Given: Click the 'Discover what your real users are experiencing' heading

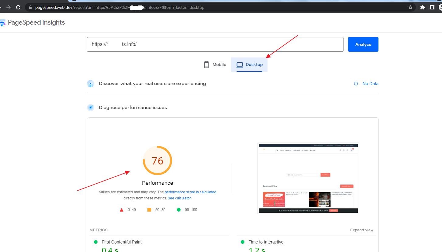Looking at the screenshot, I should (153, 84).
